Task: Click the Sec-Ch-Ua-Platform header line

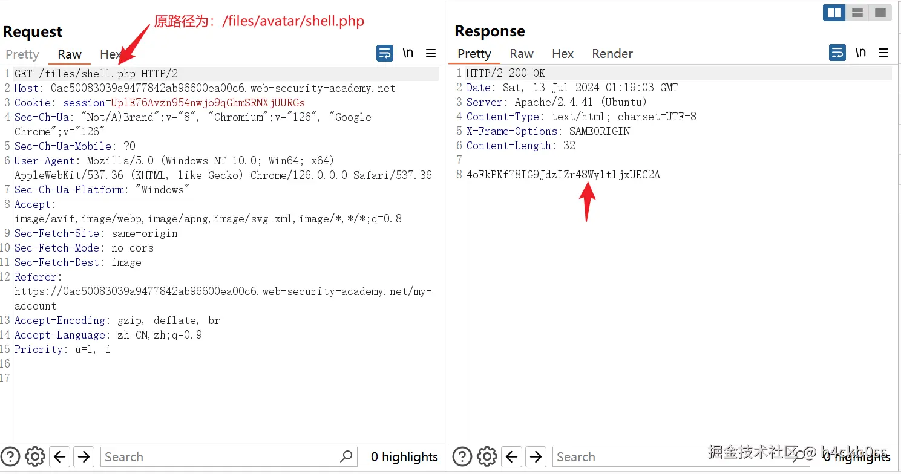Action: tap(102, 190)
